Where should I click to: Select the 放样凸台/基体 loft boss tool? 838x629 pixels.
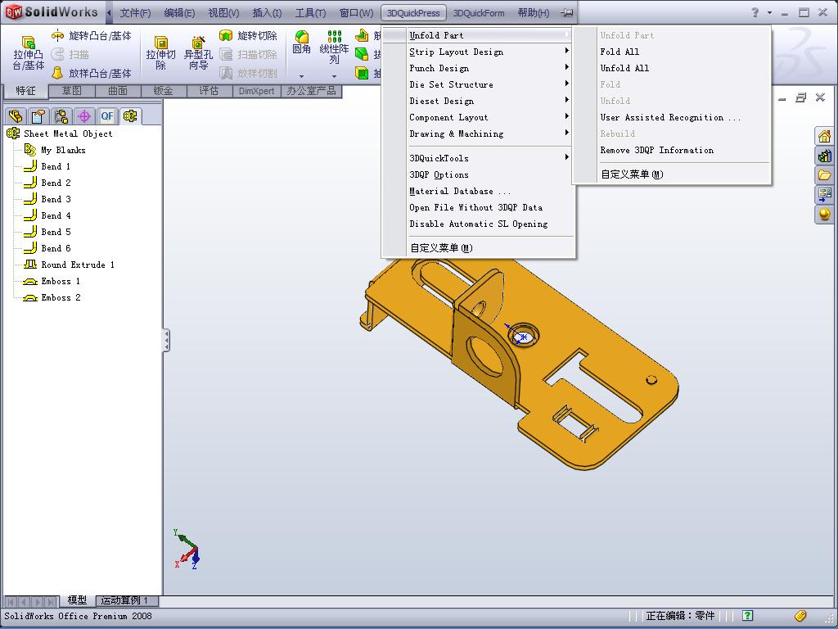[x=91, y=73]
